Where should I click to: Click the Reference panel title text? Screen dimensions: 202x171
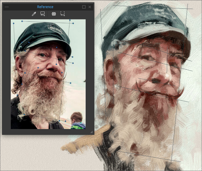click(x=45, y=7)
